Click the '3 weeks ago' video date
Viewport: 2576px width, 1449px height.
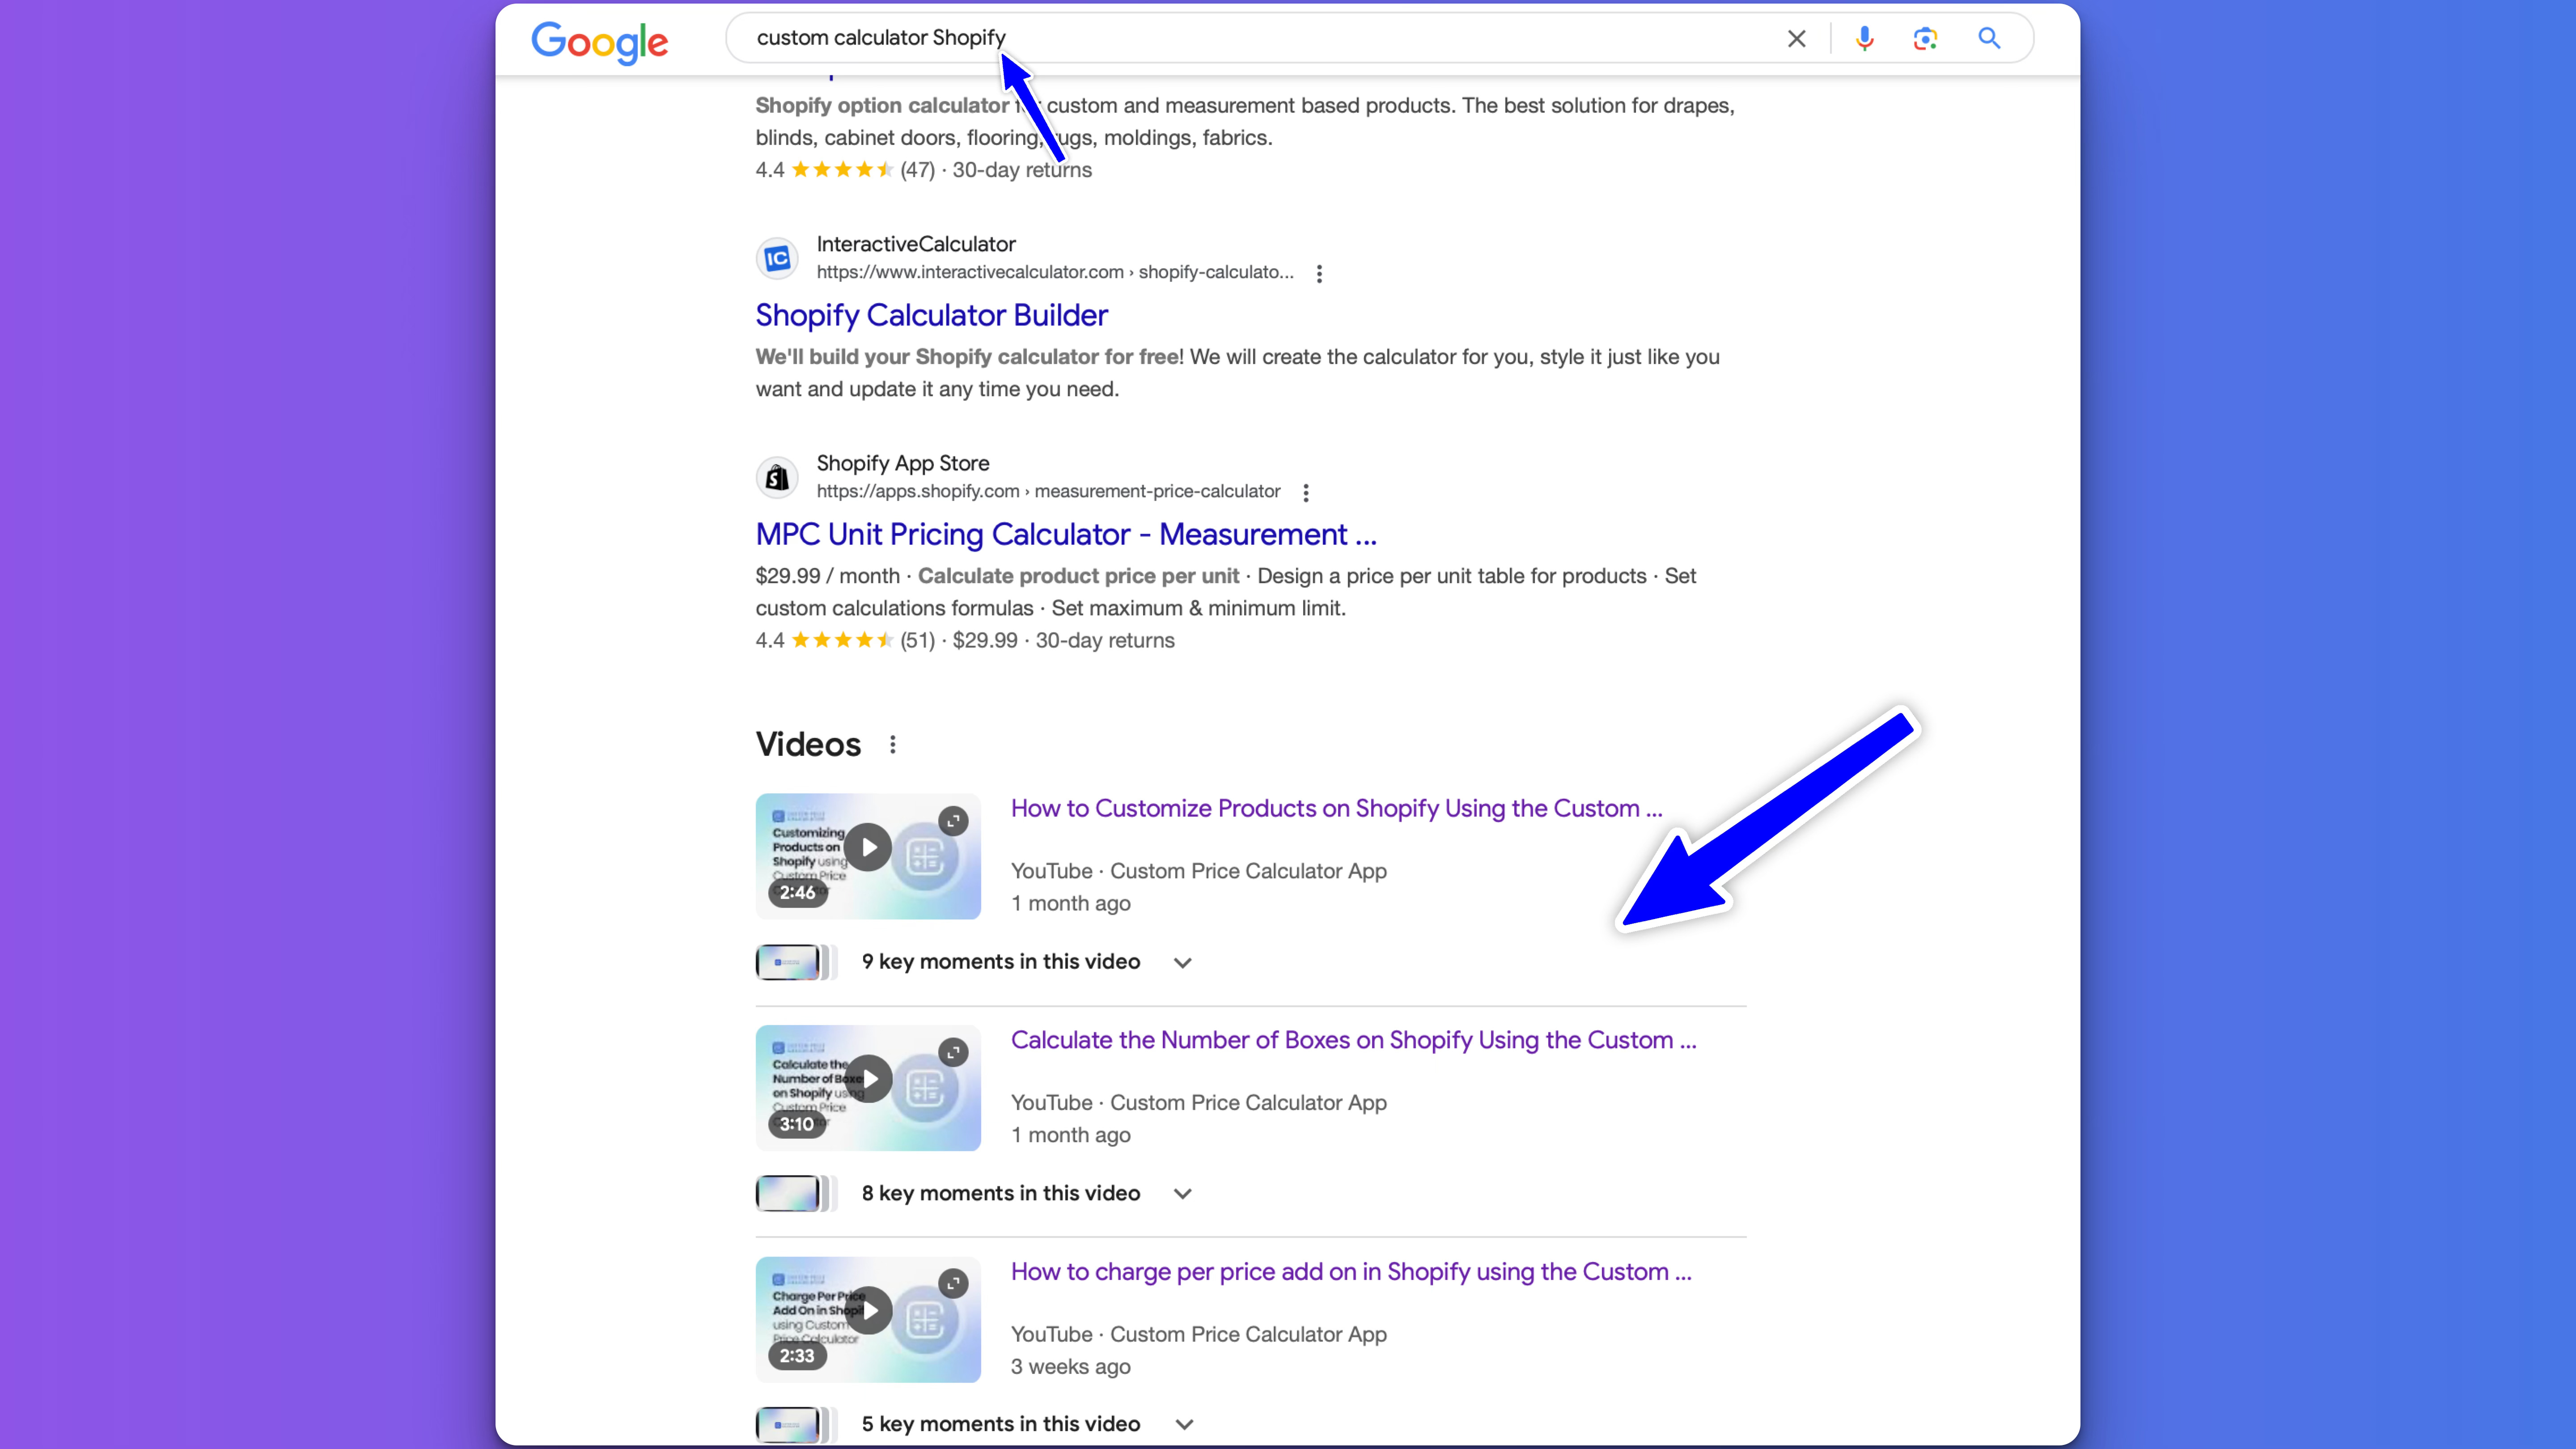1070,1367
